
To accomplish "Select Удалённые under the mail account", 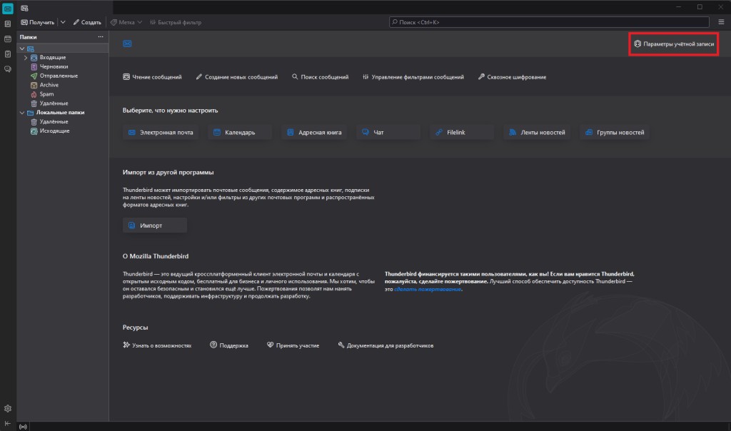I will 54,103.
